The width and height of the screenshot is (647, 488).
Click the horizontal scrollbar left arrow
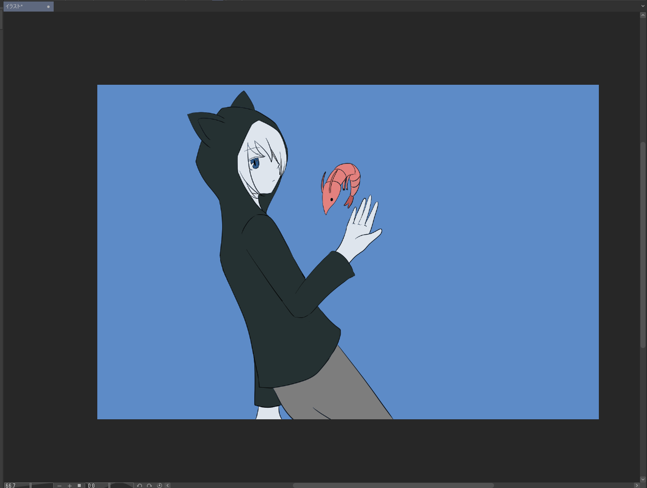tap(168, 485)
